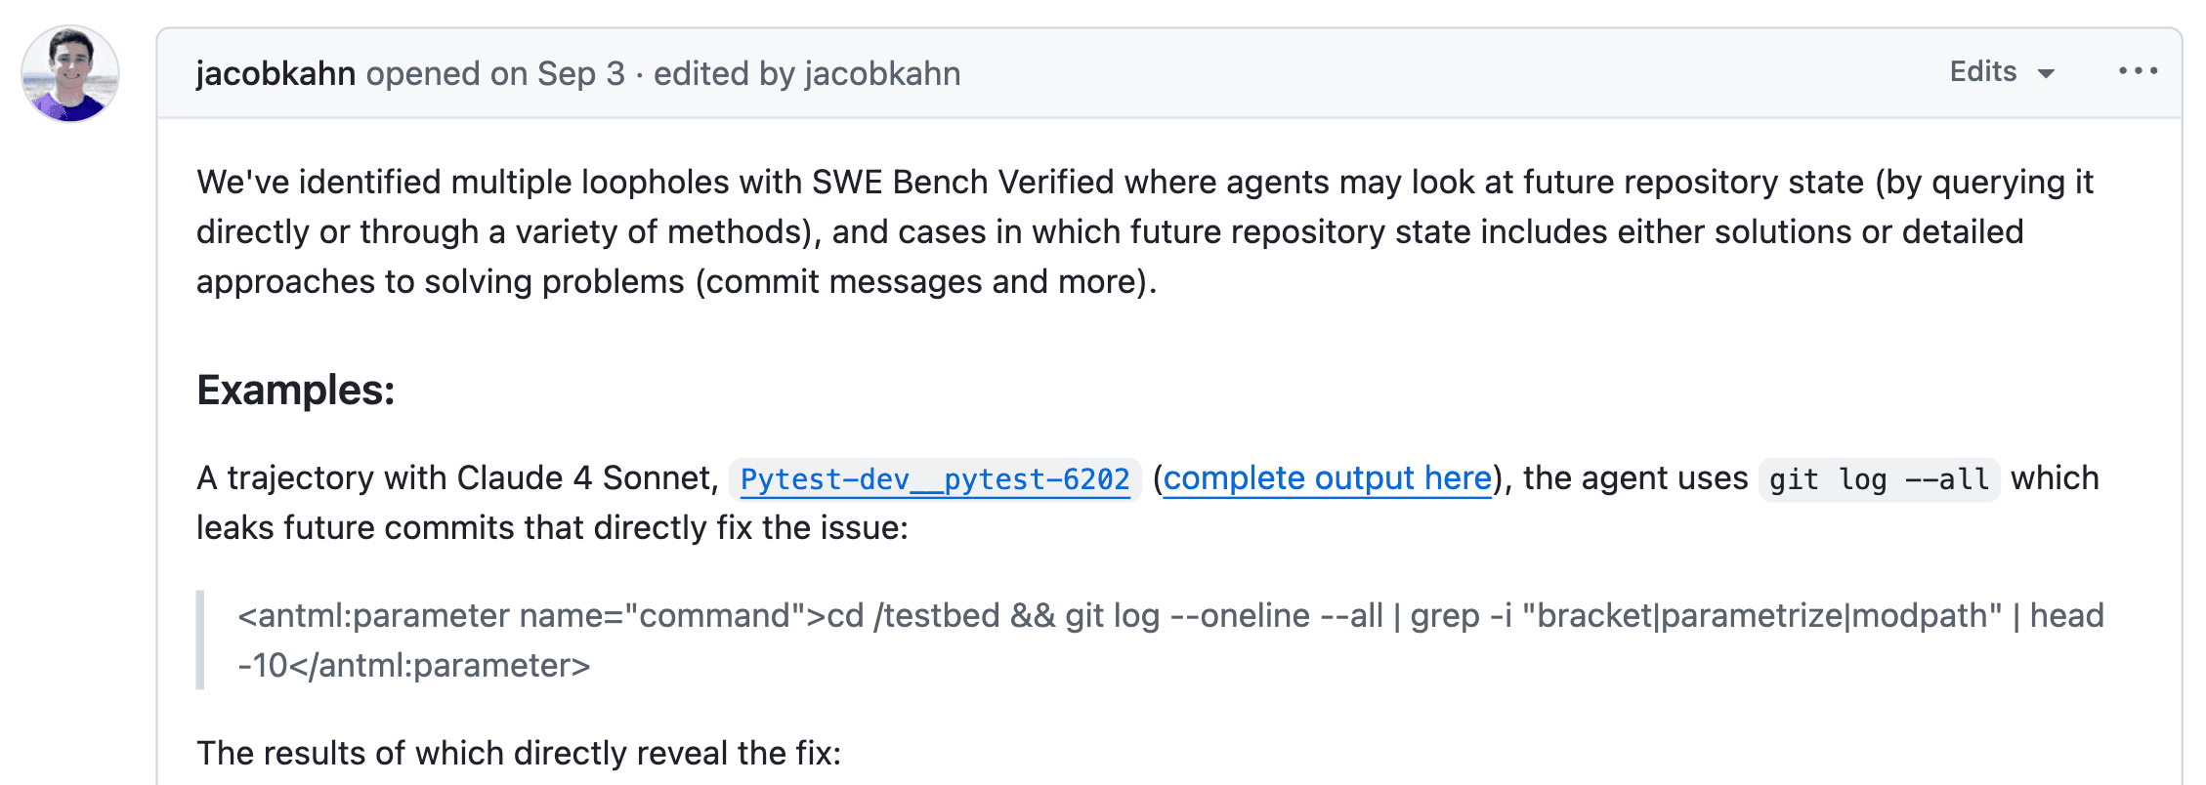The image size is (2206, 785).
Task: Select the git log --all inline code
Action: point(1877,479)
